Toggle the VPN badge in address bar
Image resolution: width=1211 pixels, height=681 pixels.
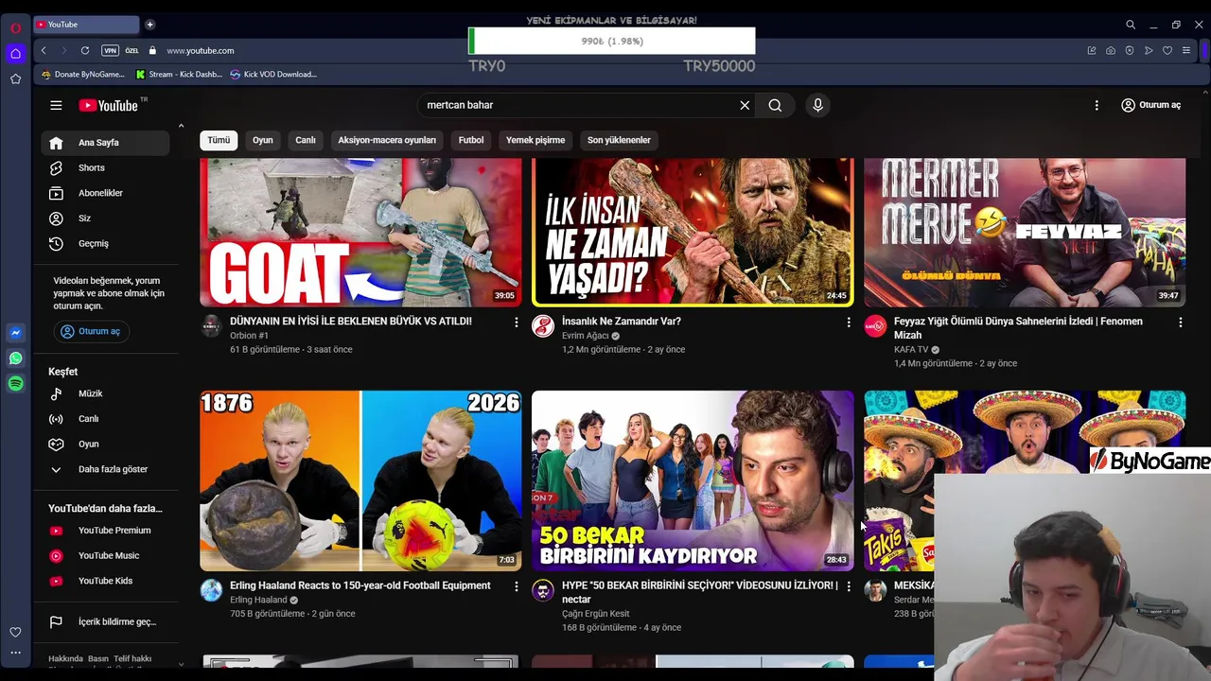click(x=110, y=50)
